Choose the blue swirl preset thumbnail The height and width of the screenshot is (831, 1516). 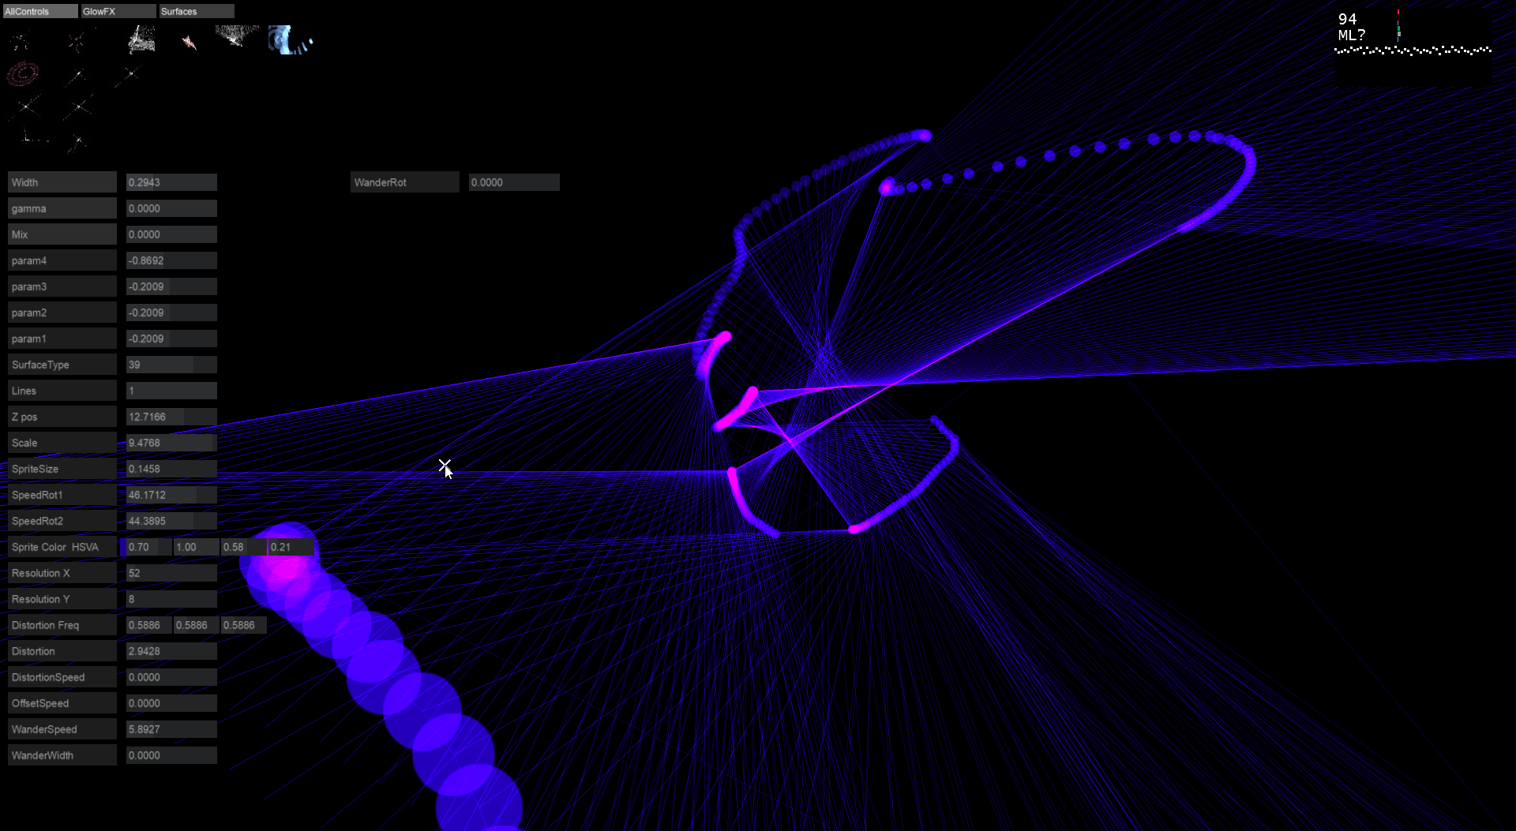(x=290, y=39)
